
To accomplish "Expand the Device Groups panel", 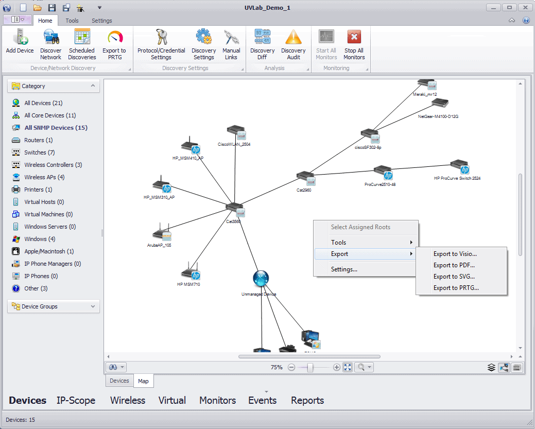I will tap(93, 306).
